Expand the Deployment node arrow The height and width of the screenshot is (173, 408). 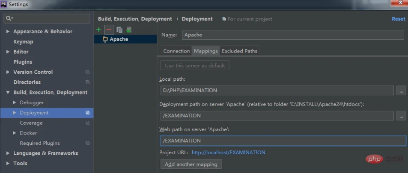(x=15, y=113)
